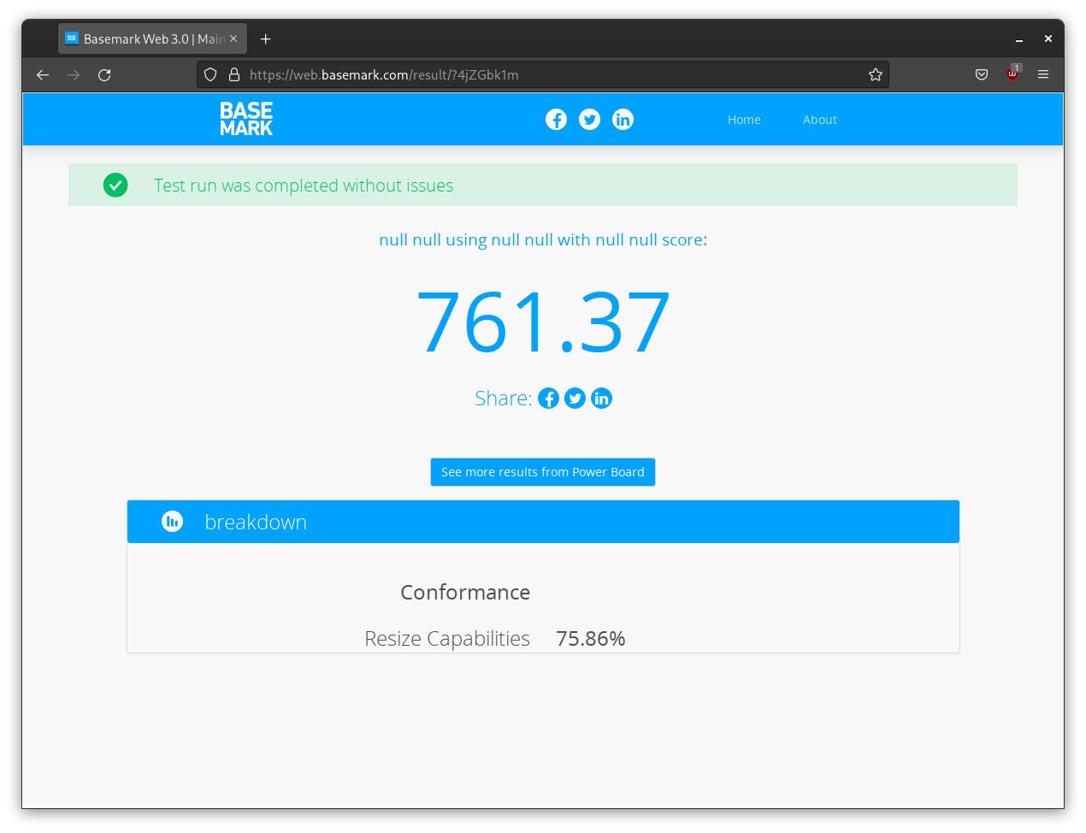Select the Basemark Web 3.0 tab
Screen dimensions: 1086x833
click(152, 38)
